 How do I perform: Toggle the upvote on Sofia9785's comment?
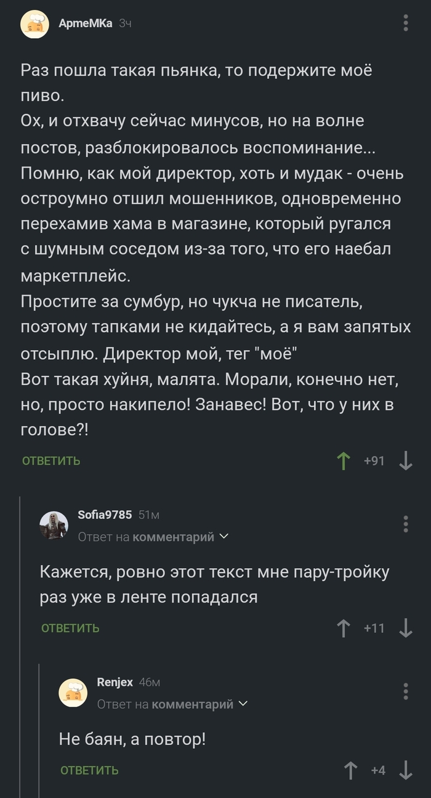point(342,628)
